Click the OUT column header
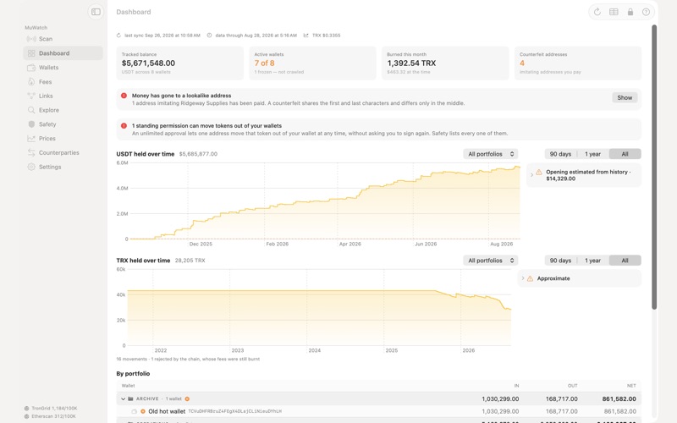 point(573,386)
